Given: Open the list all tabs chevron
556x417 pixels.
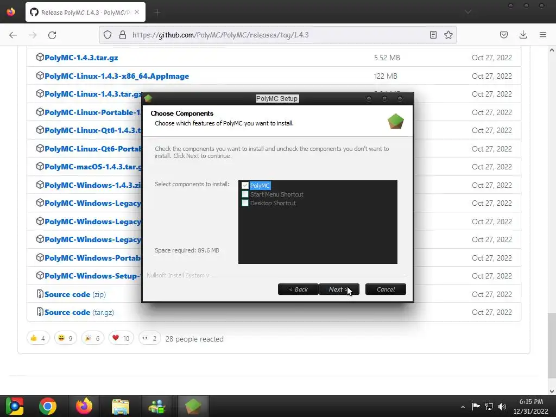Looking at the screenshot, I should pyautogui.click(x=468, y=12).
